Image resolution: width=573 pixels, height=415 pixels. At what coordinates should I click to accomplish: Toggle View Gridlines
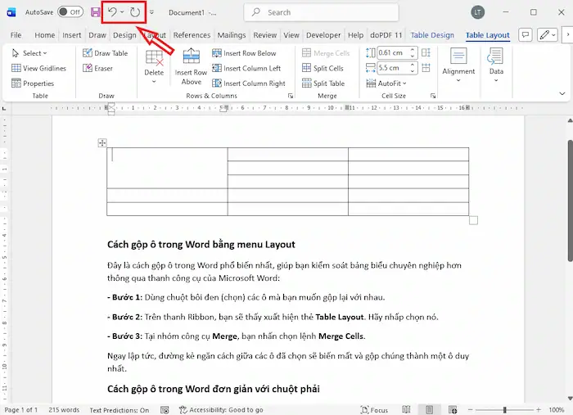pyautogui.click(x=38, y=68)
